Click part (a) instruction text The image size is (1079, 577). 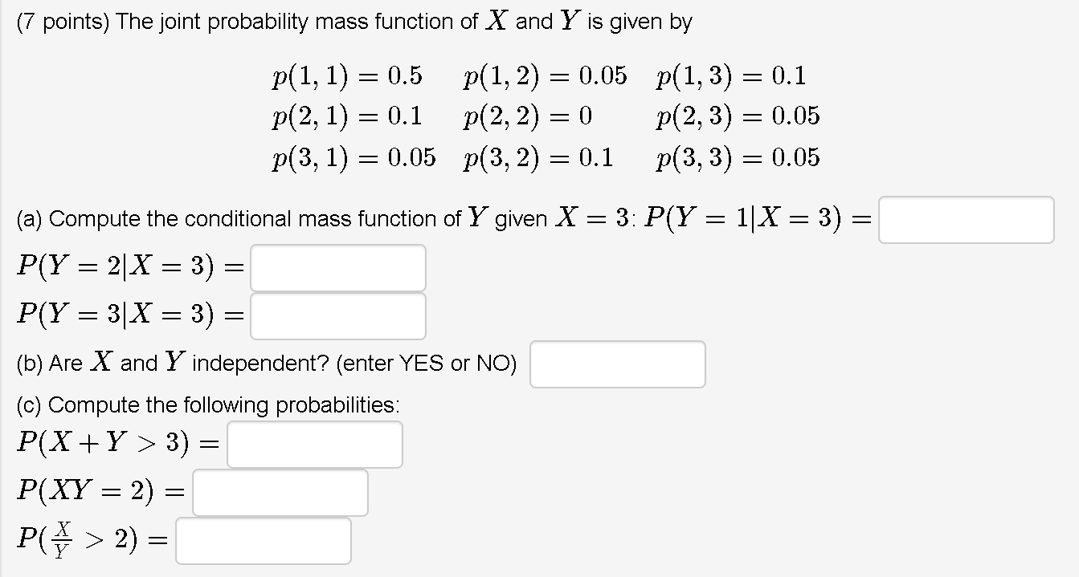(x=321, y=217)
